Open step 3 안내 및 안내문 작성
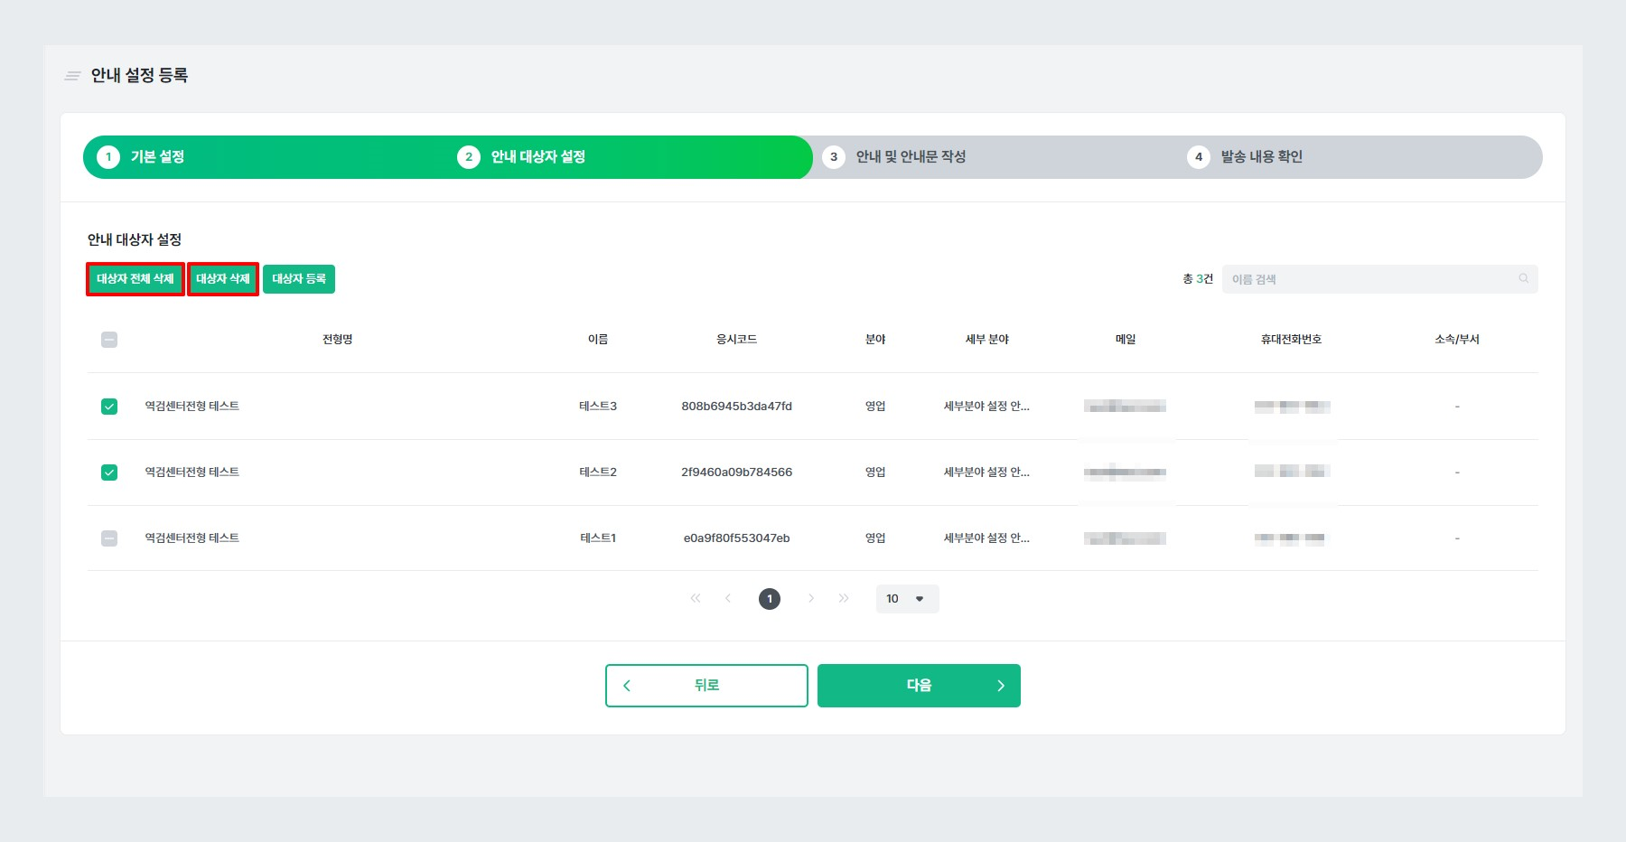Viewport: 1626px width, 842px height. pos(894,157)
